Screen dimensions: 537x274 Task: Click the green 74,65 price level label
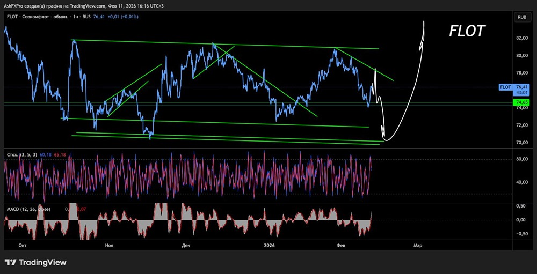[x=521, y=102]
